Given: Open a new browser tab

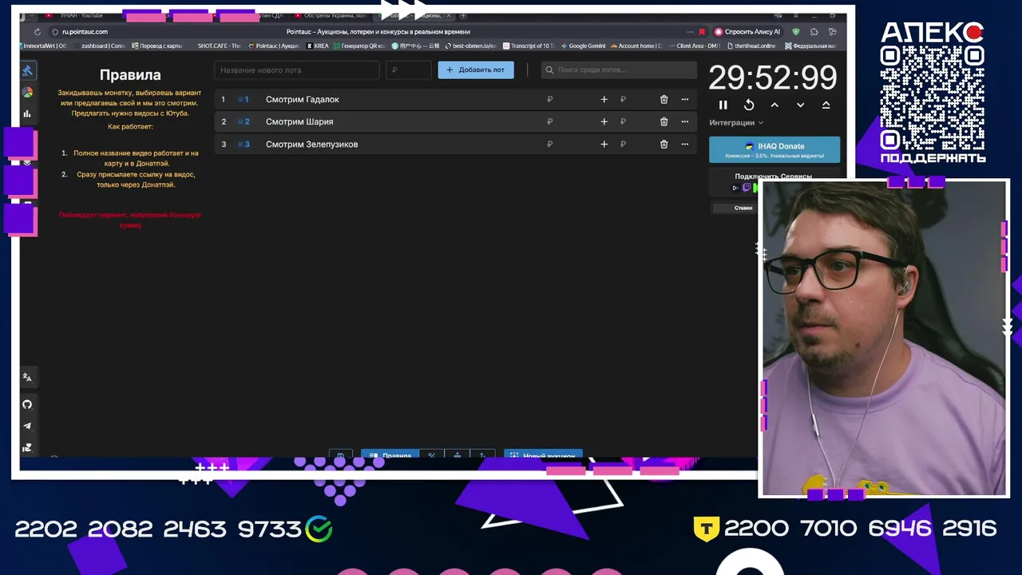Looking at the screenshot, I should [463, 15].
